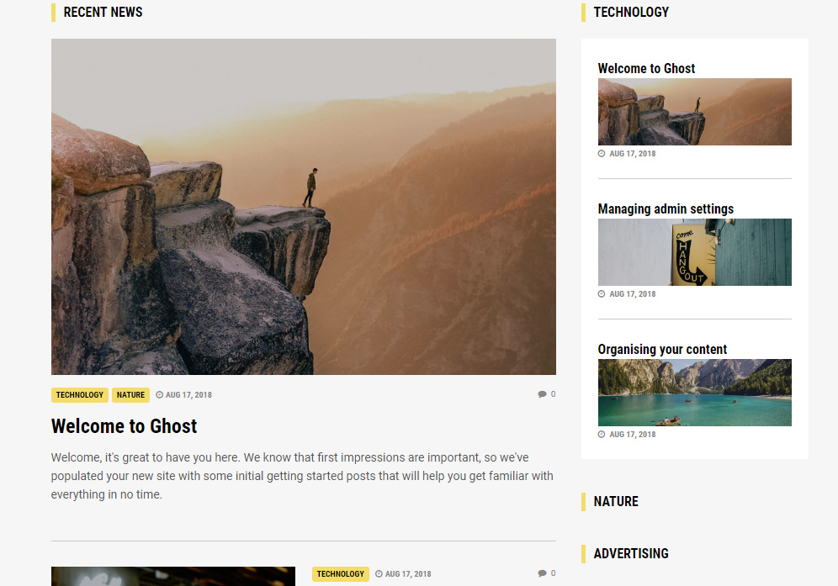838x586 pixels.
Task: Click the small cliff thumbnail in the sidebar
Action: [x=694, y=112]
